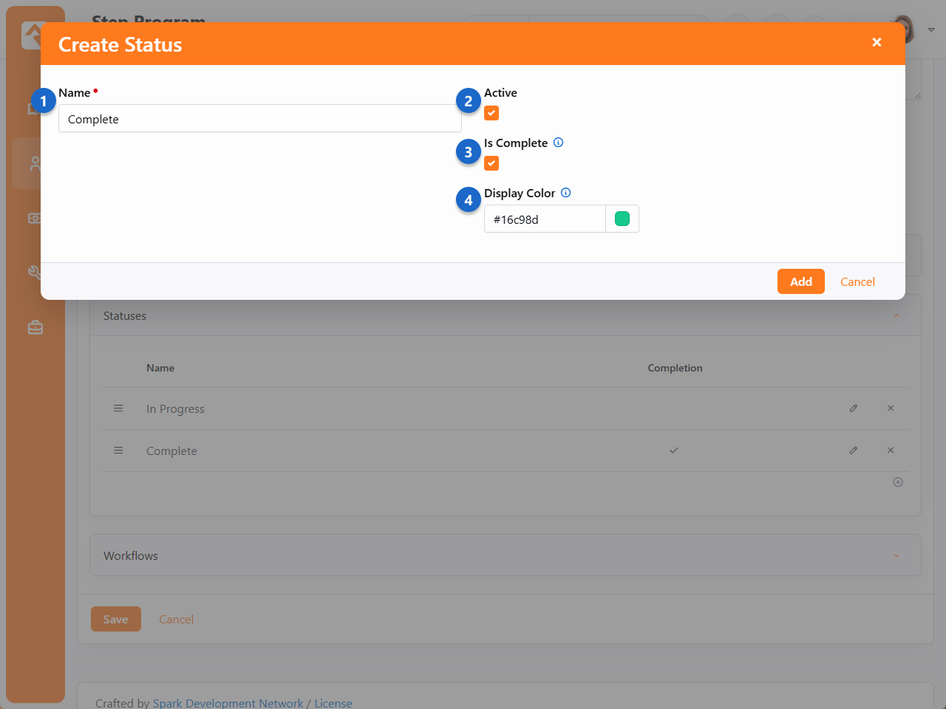Toggle the Is Complete checkbox

click(x=491, y=163)
